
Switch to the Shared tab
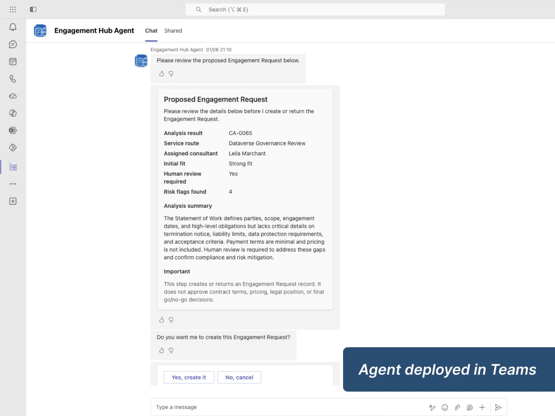pos(173,31)
